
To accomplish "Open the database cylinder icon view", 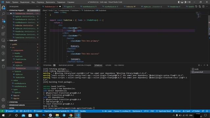I will pos(3,67).
